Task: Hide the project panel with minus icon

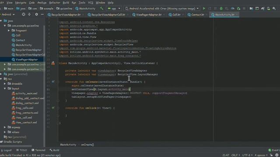Action: (42, 14)
